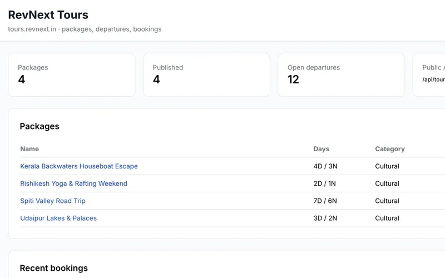Click Cultural category in Rishikesh row

point(387,183)
